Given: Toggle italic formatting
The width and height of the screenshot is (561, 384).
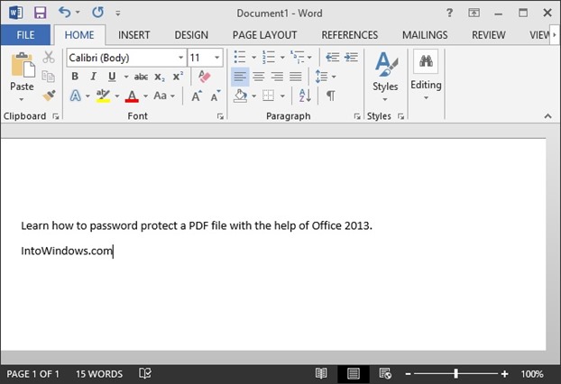Looking at the screenshot, I should [94, 76].
